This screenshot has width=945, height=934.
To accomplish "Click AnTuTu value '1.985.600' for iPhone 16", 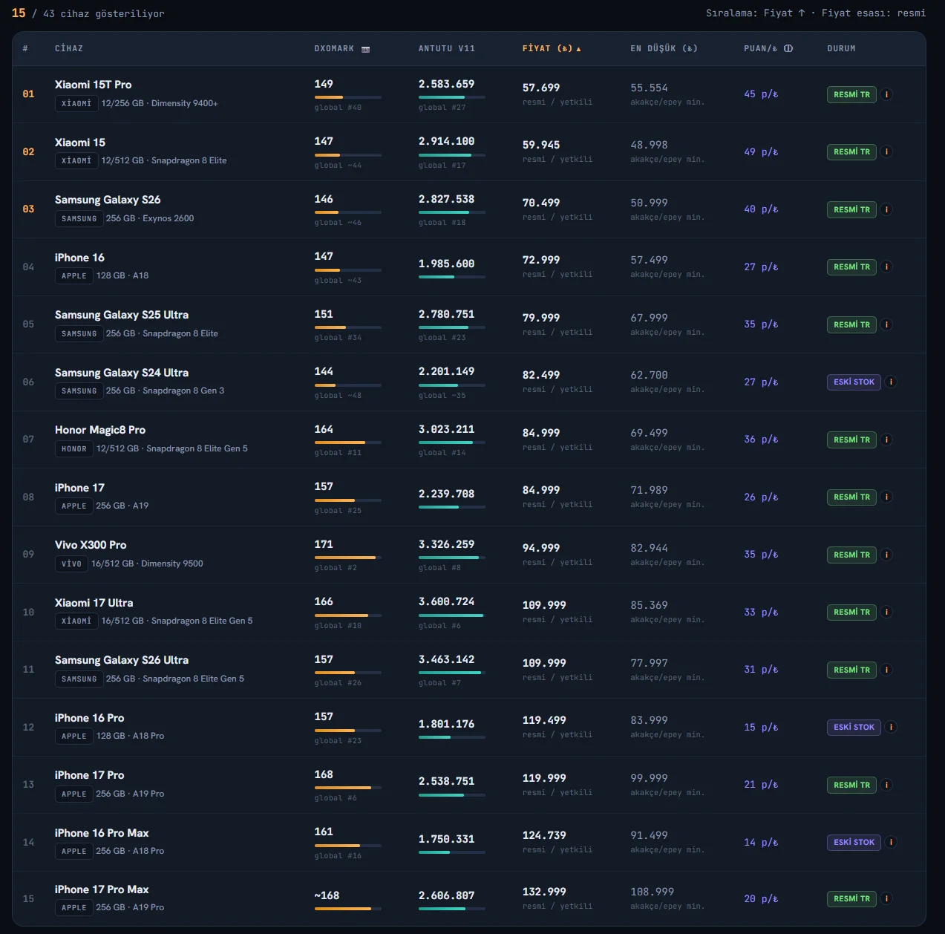I will (446, 264).
